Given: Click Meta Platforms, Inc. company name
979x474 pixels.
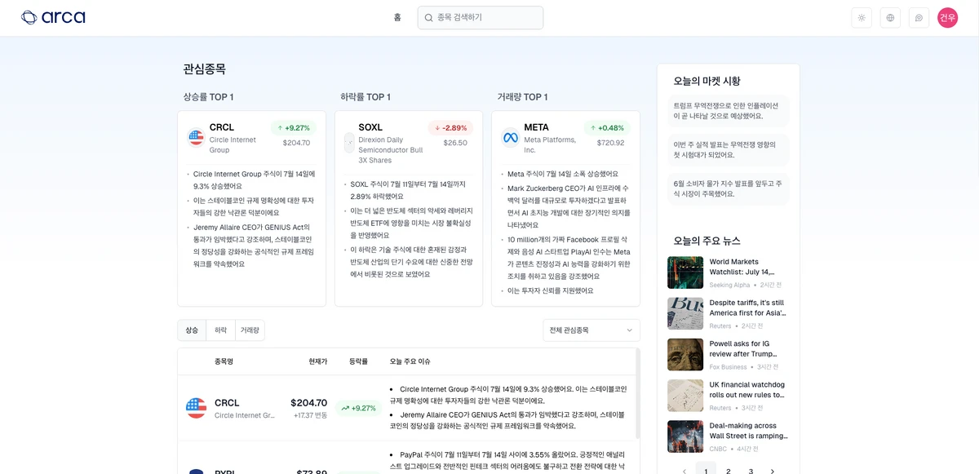Looking at the screenshot, I should [x=550, y=145].
